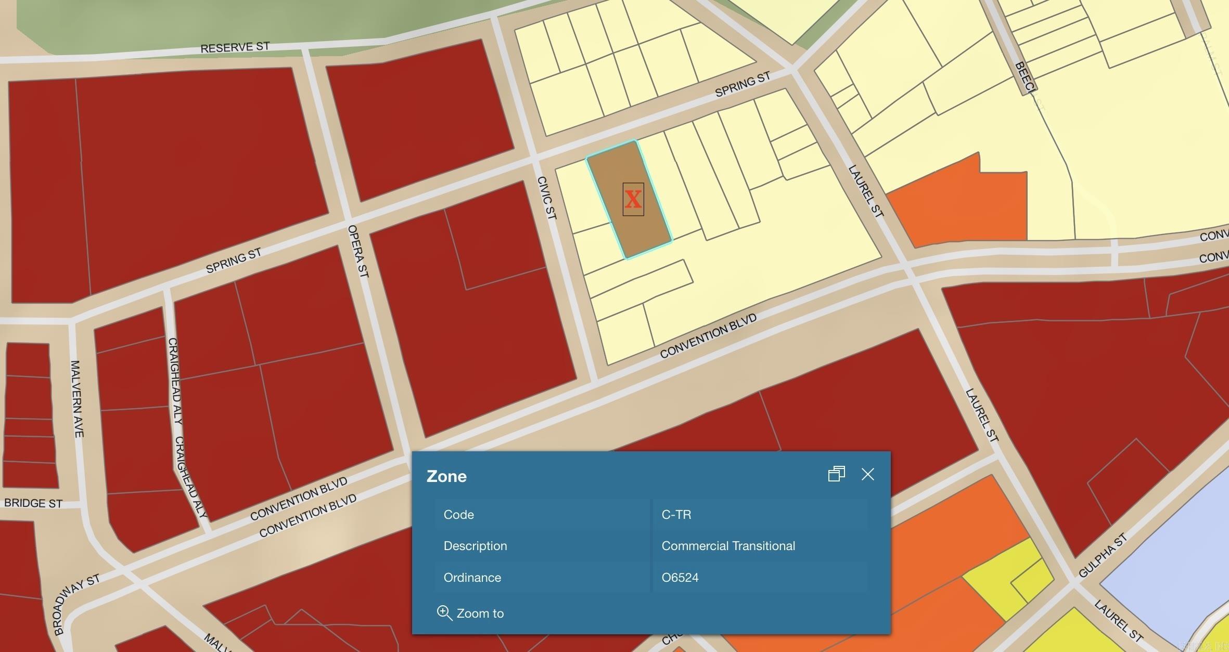Click the Craighead Aly upper label
Viewport: 1229px width, 652px height.
point(175,381)
